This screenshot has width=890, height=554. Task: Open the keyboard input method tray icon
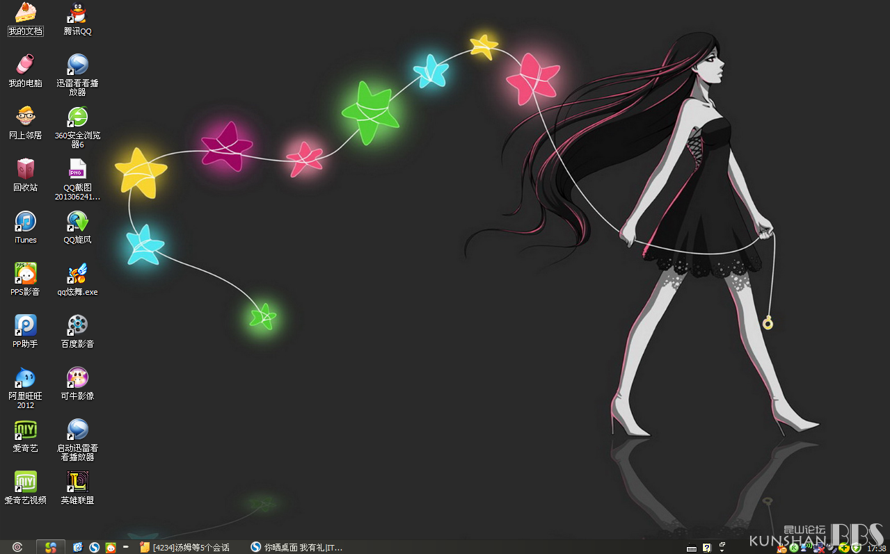point(692,548)
